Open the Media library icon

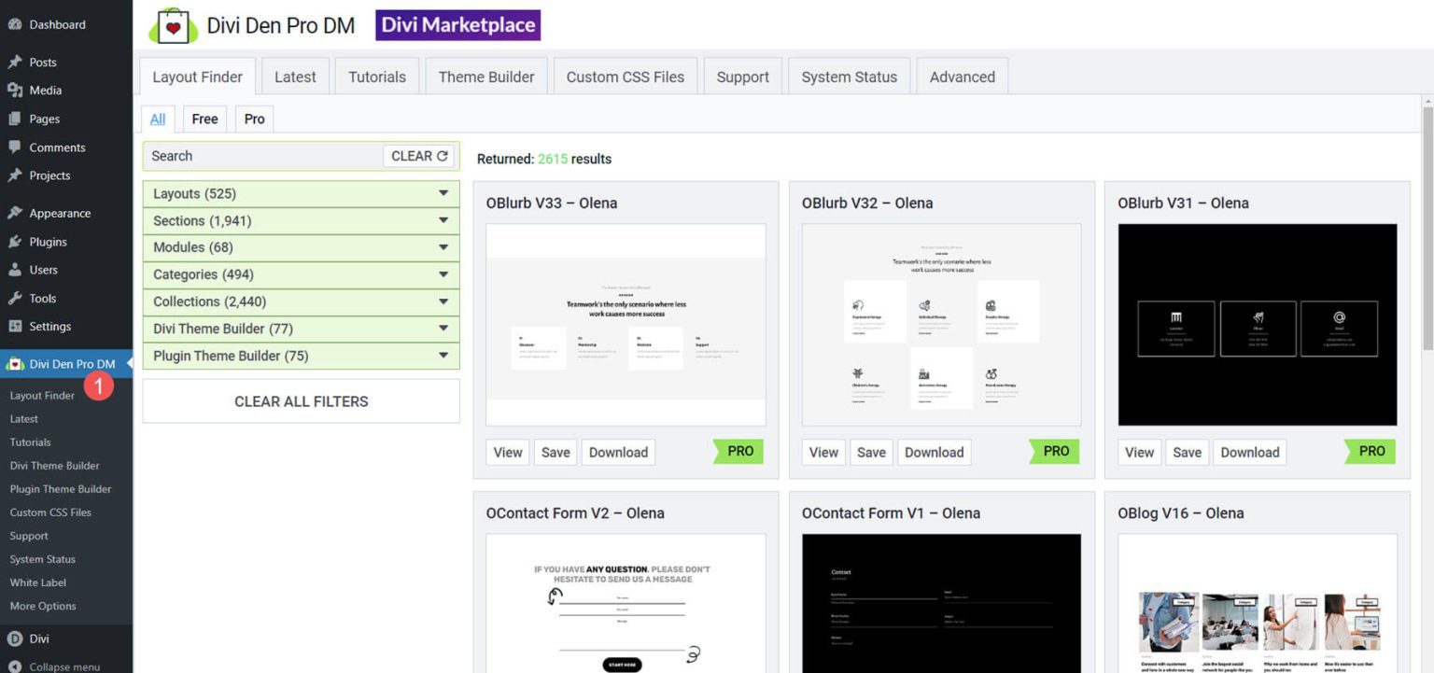(x=13, y=90)
